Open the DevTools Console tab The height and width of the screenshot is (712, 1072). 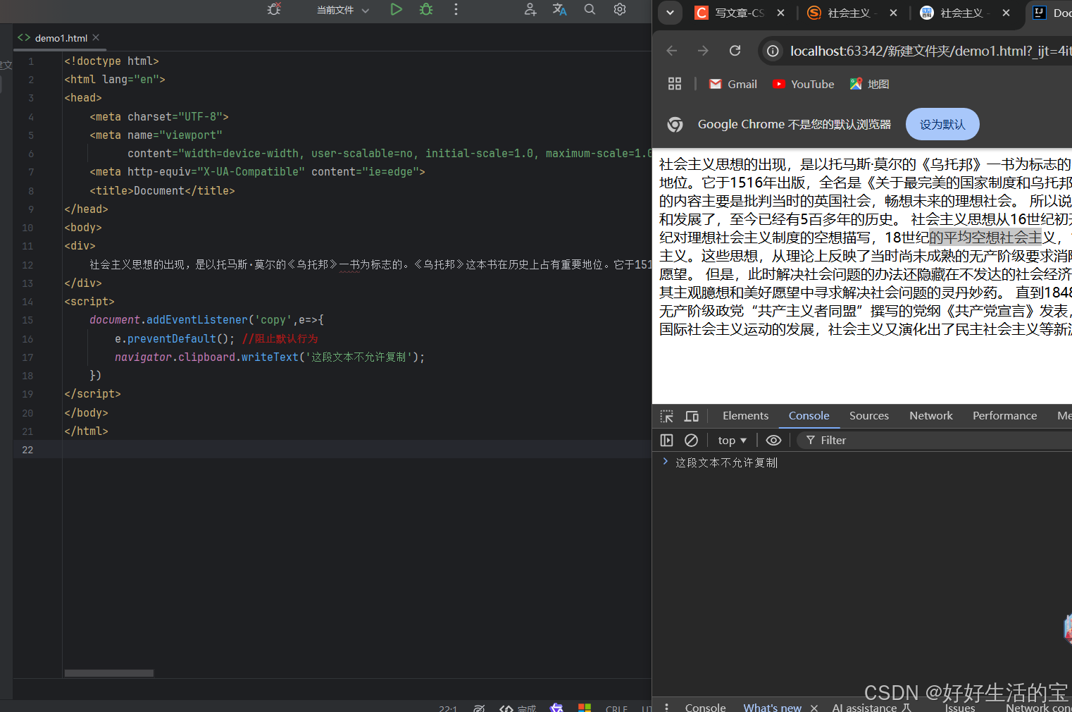[x=809, y=416]
